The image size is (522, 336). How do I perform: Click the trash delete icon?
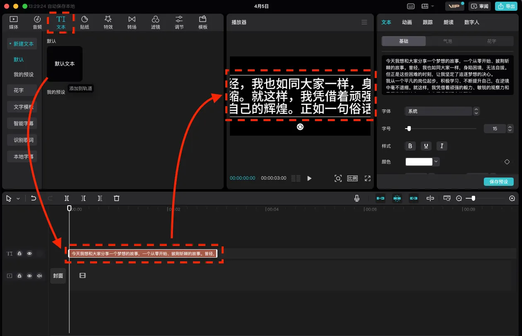tap(117, 198)
